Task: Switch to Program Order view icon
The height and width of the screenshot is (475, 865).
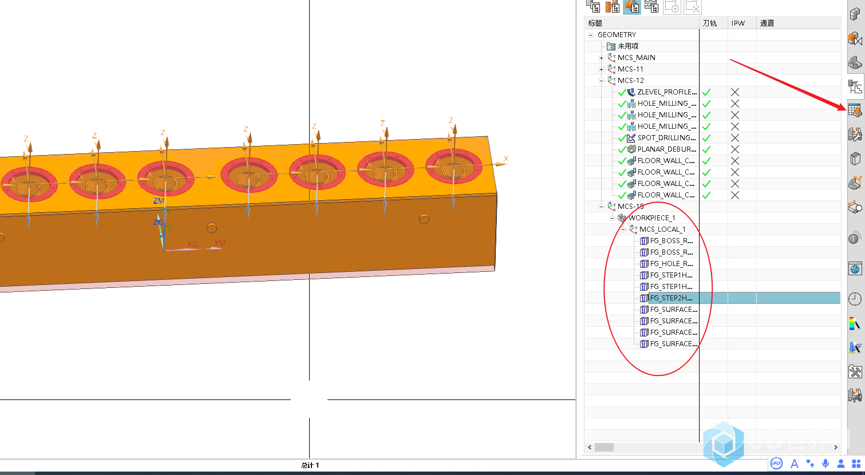Action: (593, 6)
